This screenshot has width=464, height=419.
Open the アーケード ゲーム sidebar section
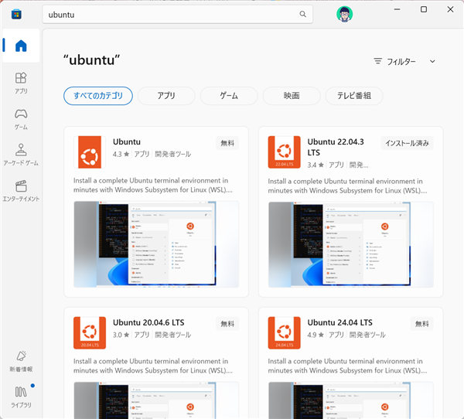pyautogui.click(x=21, y=155)
